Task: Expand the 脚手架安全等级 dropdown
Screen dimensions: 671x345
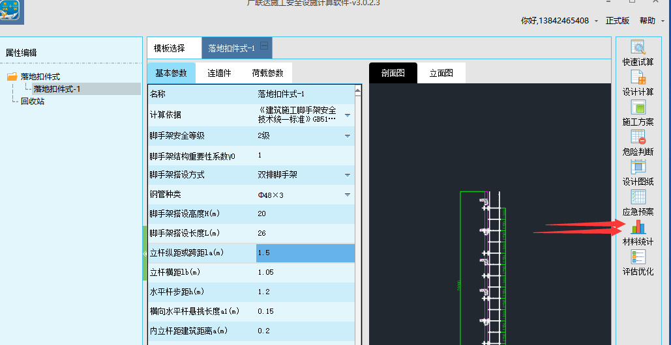Action: pyautogui.click(x=348, y=136)
